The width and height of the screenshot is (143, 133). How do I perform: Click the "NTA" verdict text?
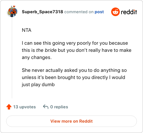click(26, 30)
